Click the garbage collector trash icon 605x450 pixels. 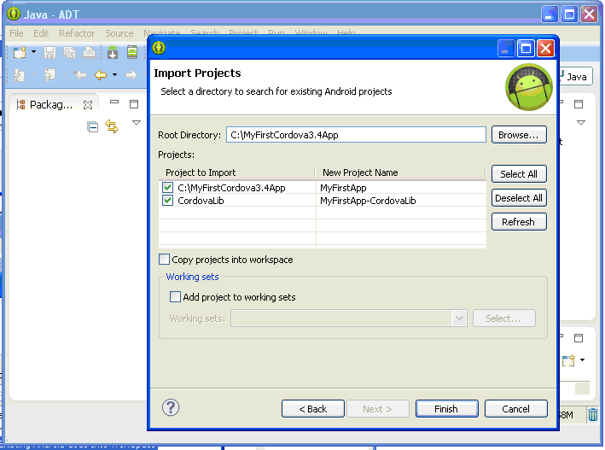(593, 415)
